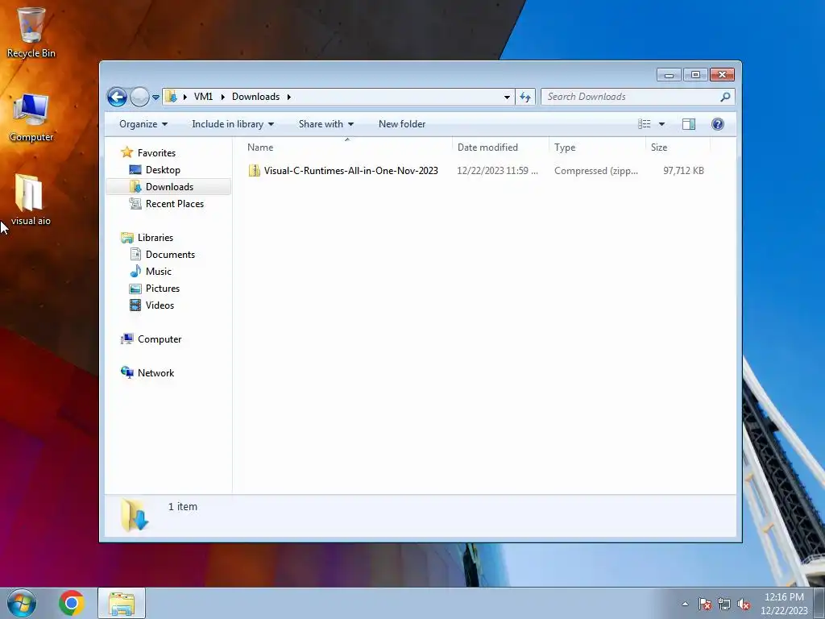
Task: Sort files by Date modified column
Action: click(500, 147)
